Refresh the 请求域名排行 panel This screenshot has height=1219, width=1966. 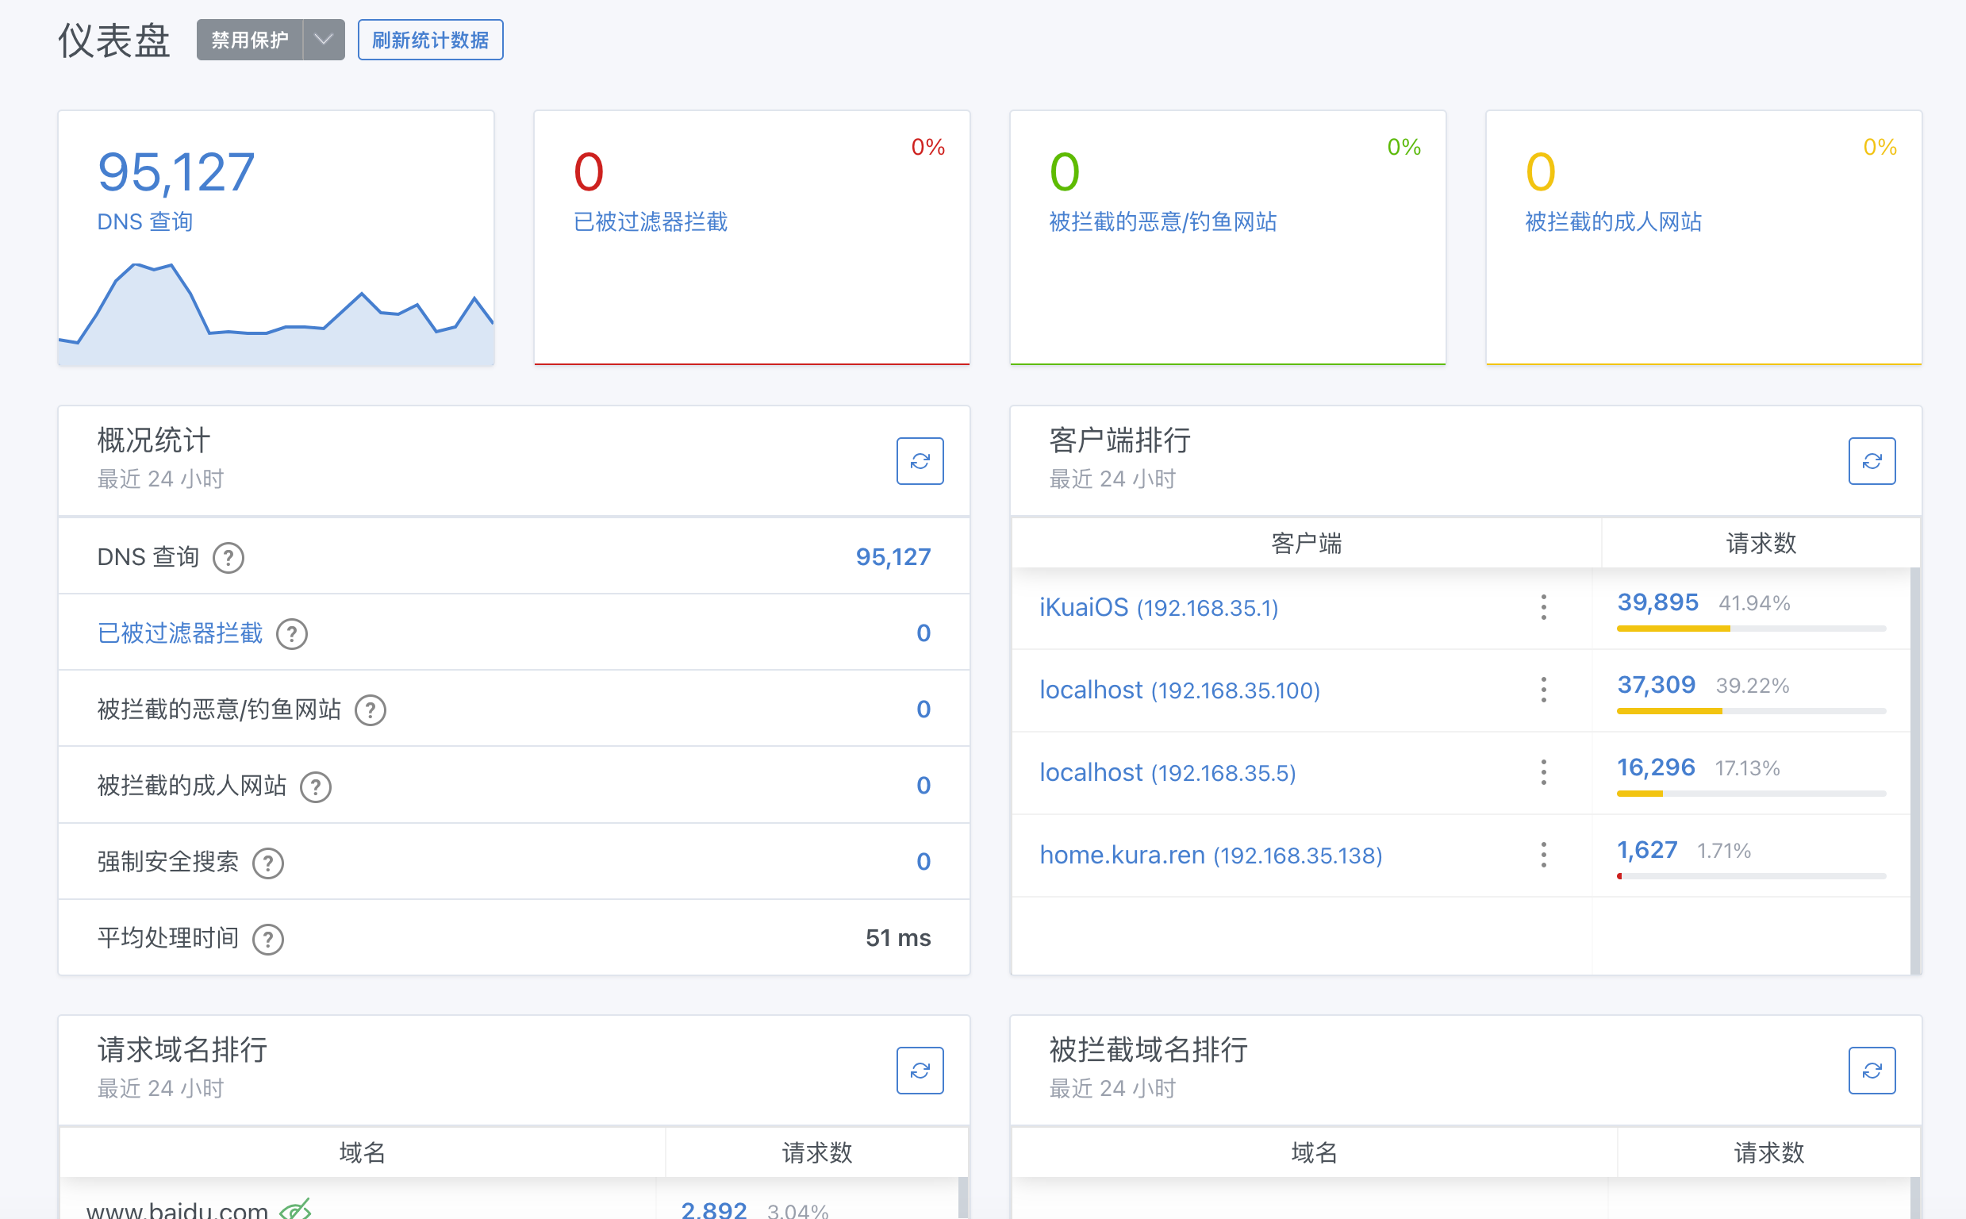[920, 1071]
